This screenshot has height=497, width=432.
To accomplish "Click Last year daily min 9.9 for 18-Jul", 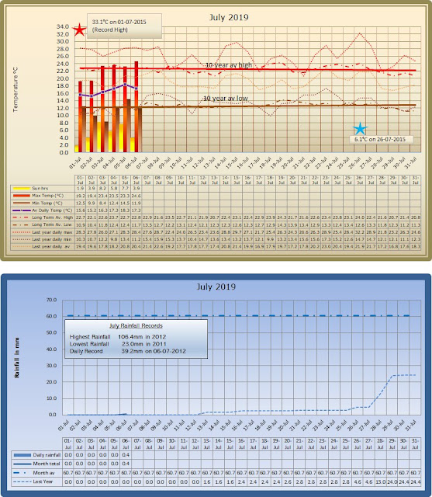I will 270,239.
